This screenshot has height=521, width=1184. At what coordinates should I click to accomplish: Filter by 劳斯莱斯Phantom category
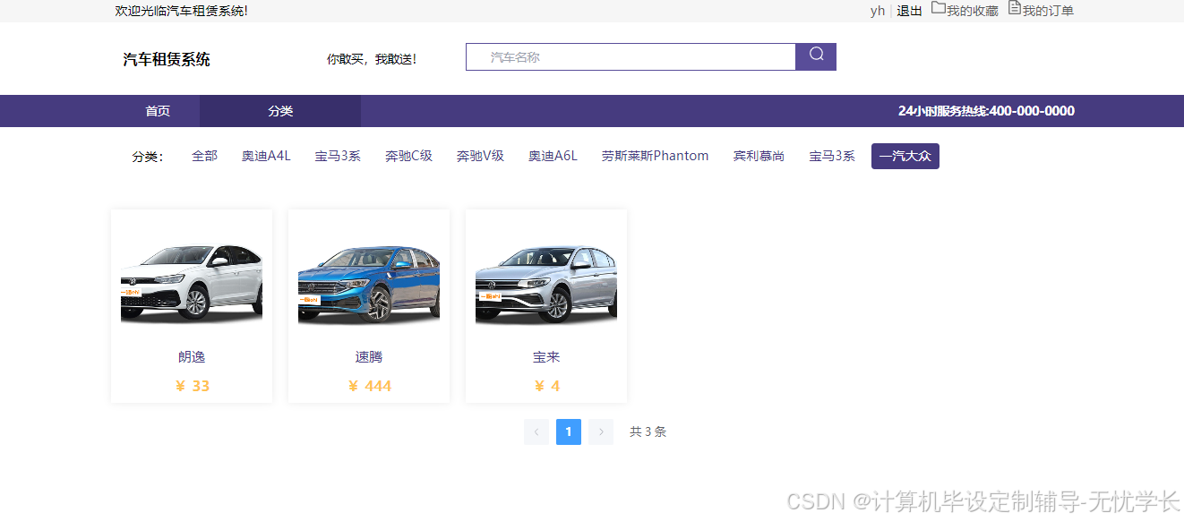[x=655, y=156]
